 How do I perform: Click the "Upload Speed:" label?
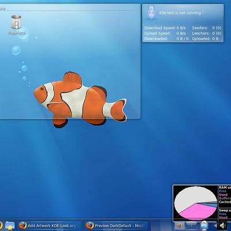coord(157,33)
